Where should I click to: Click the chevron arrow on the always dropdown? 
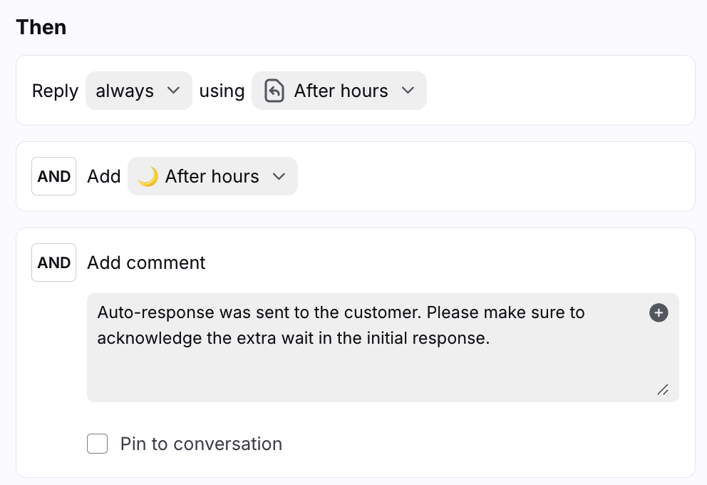pos(173,91)
